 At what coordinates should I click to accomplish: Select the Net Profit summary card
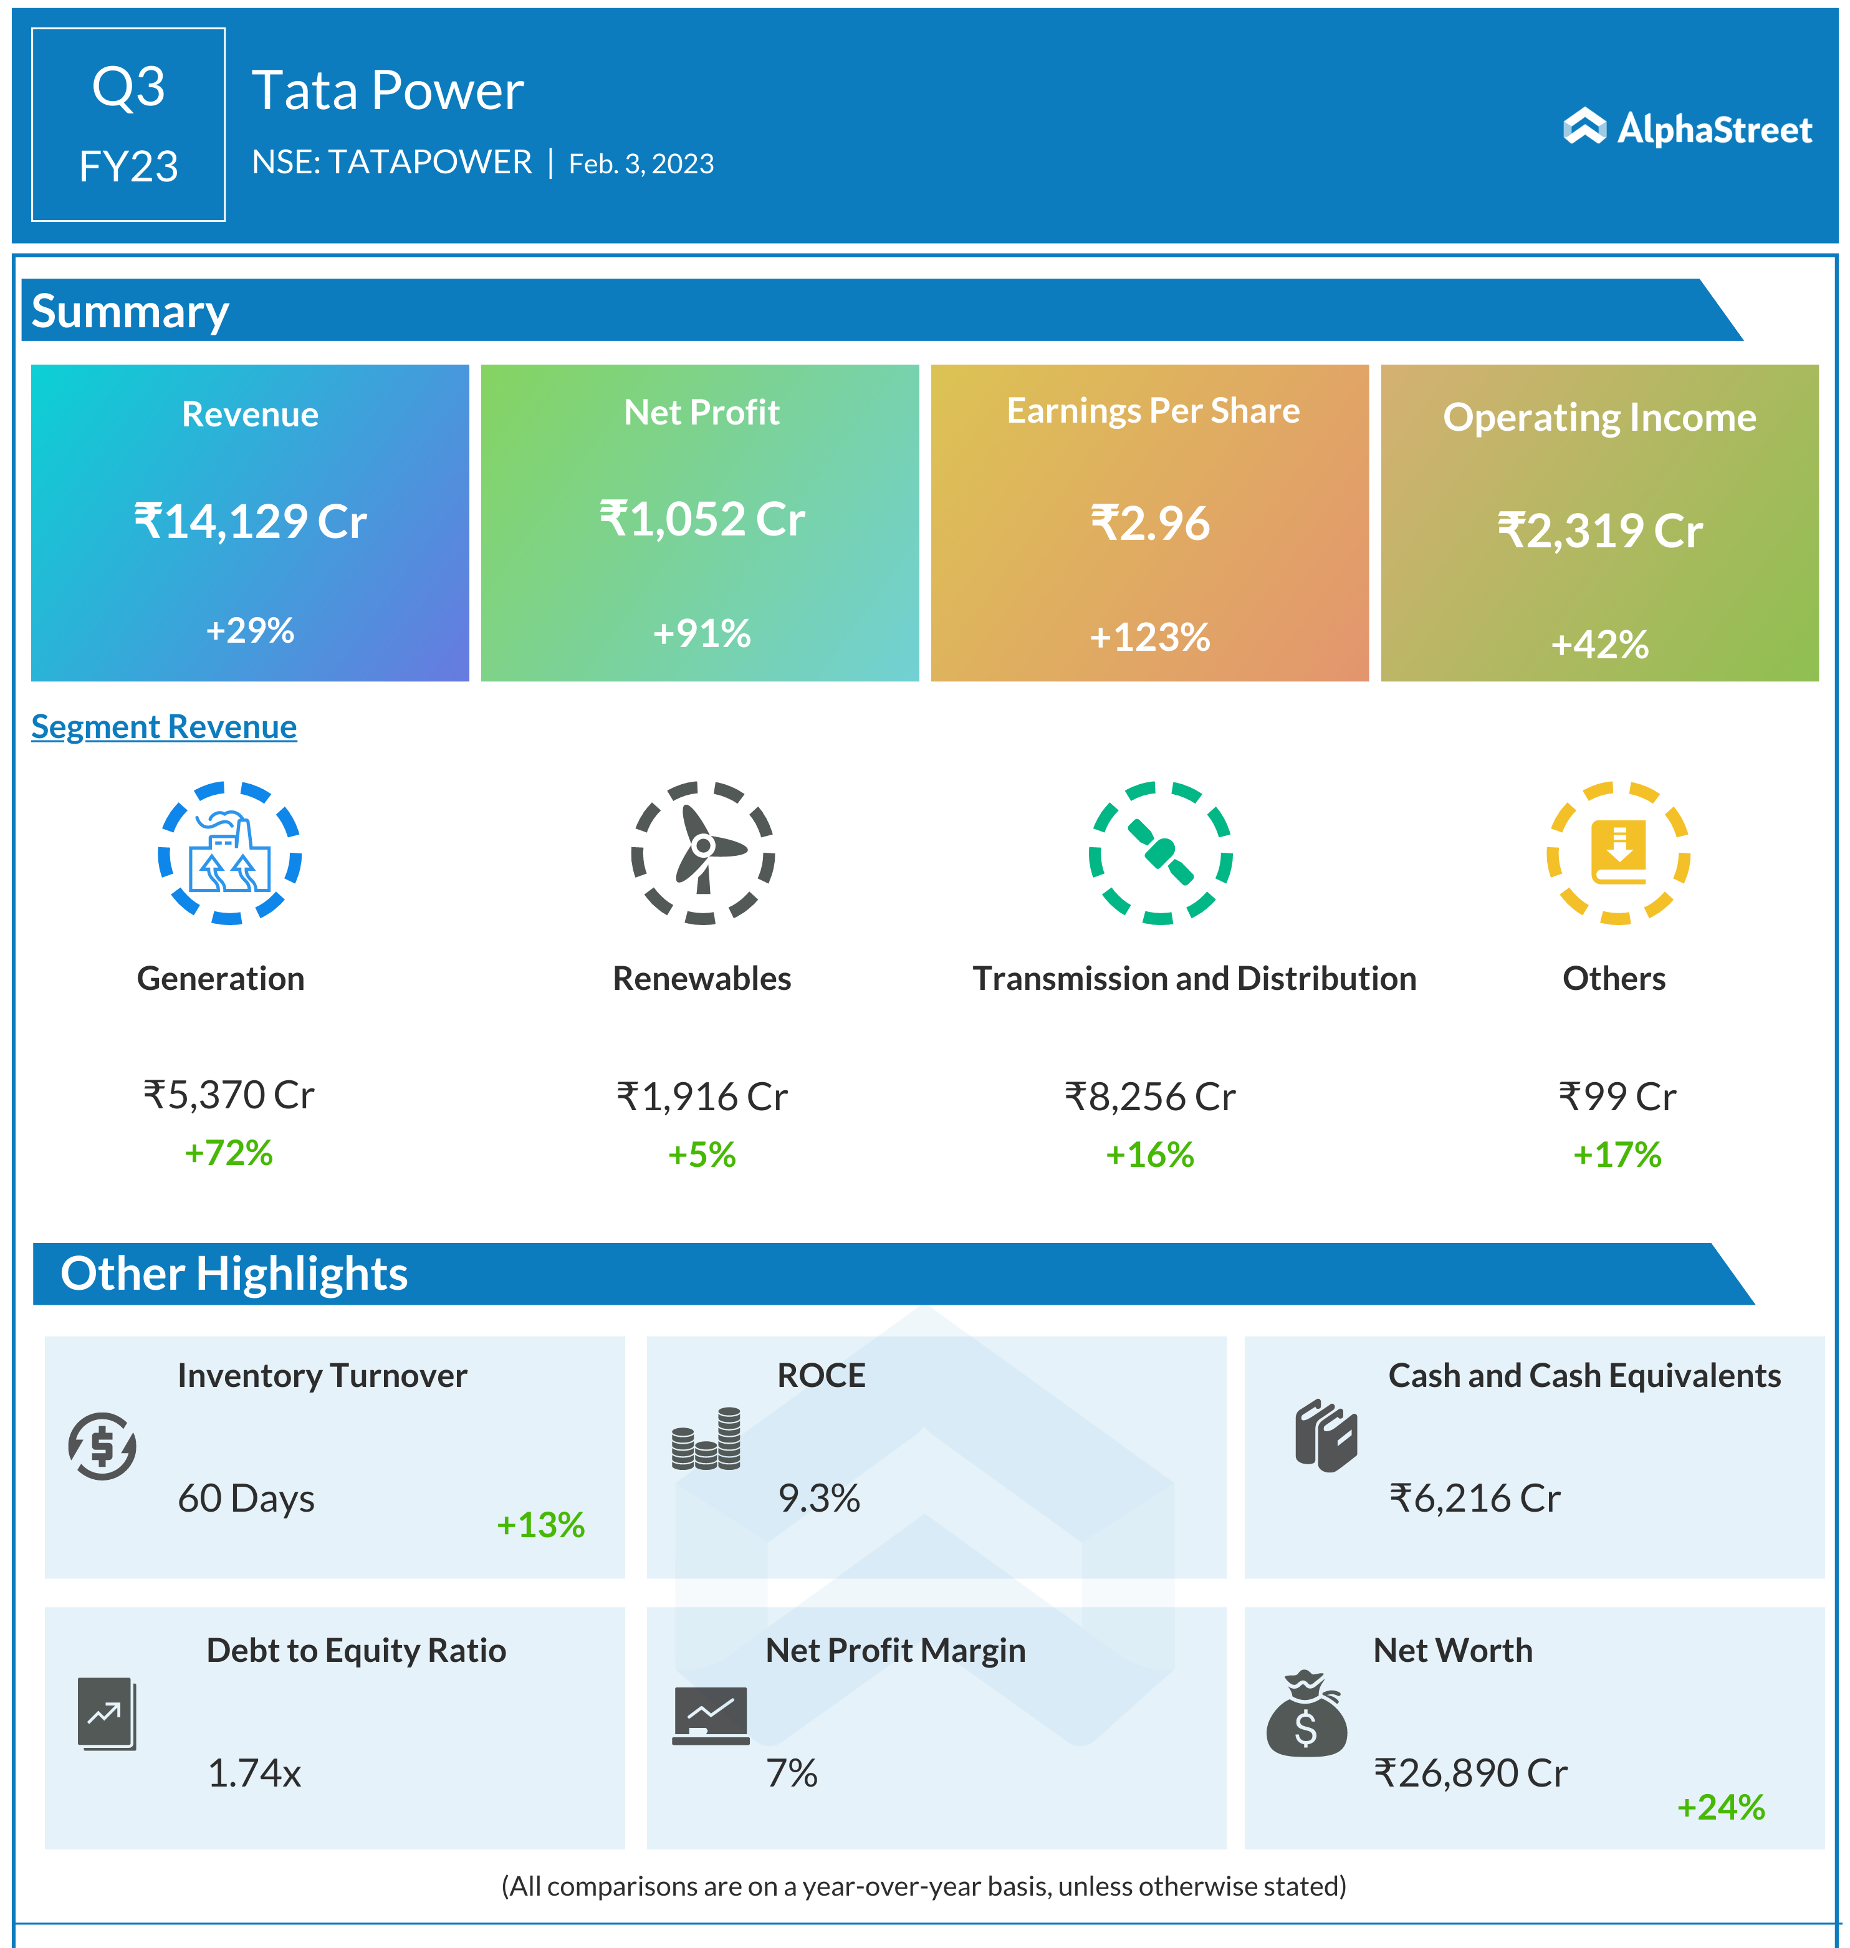click(x=700, y=523)
